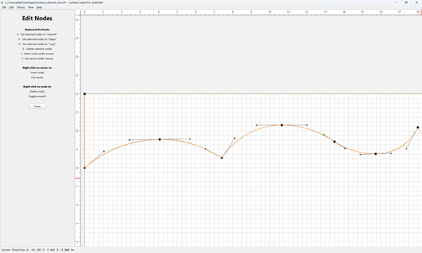Image resolution: width=422 pixels, height=253 pixels.
Task: Select the peak node of the first arch
Action: 160,139
